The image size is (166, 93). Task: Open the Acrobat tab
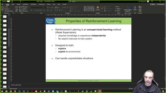[x=64, y=4]
